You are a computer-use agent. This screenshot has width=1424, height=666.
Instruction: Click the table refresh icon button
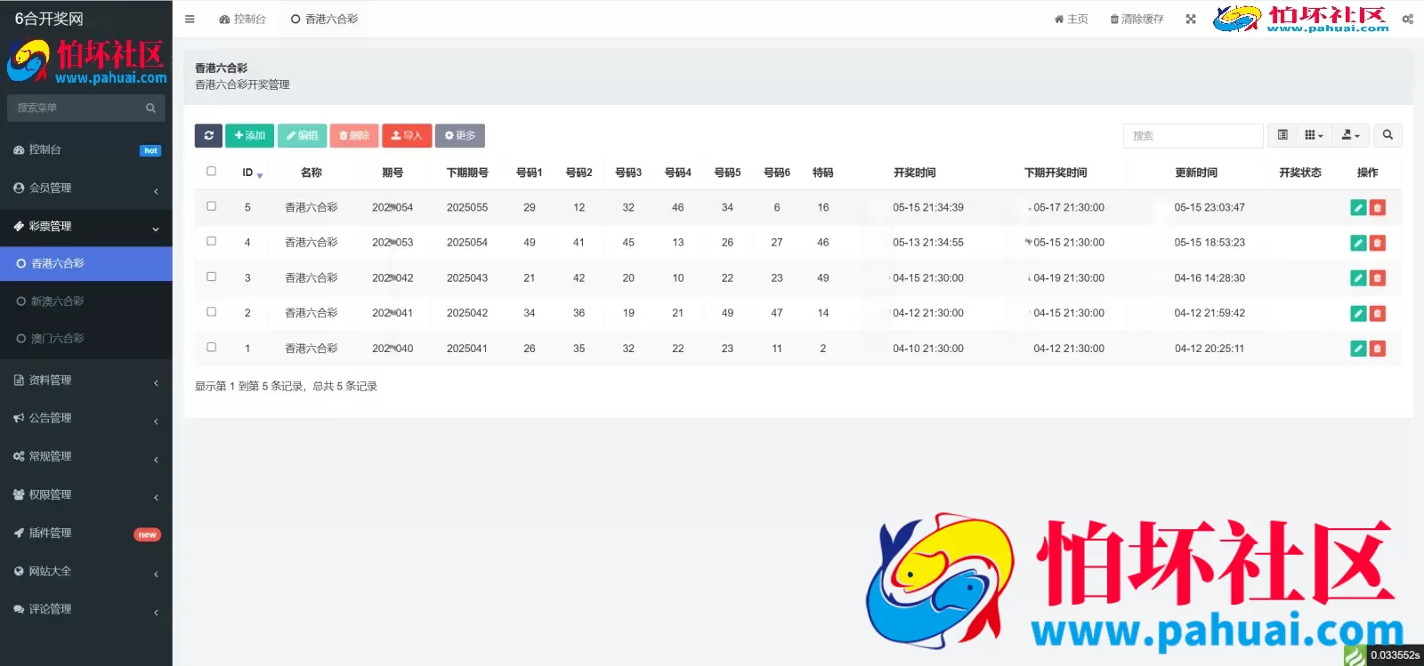pos(208,135)
